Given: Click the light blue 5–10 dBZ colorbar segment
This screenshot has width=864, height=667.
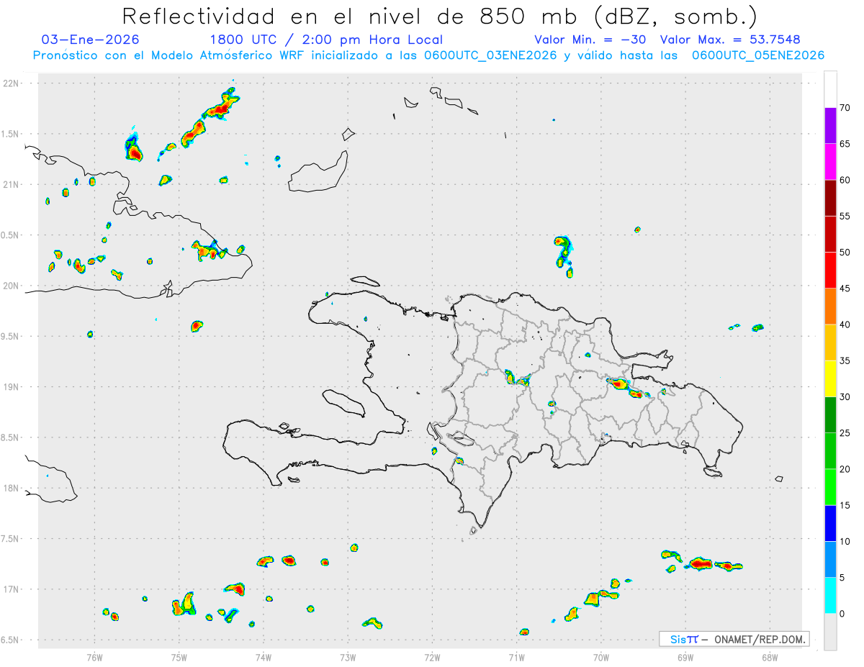Looking at the screenshot, I should 830,560.
